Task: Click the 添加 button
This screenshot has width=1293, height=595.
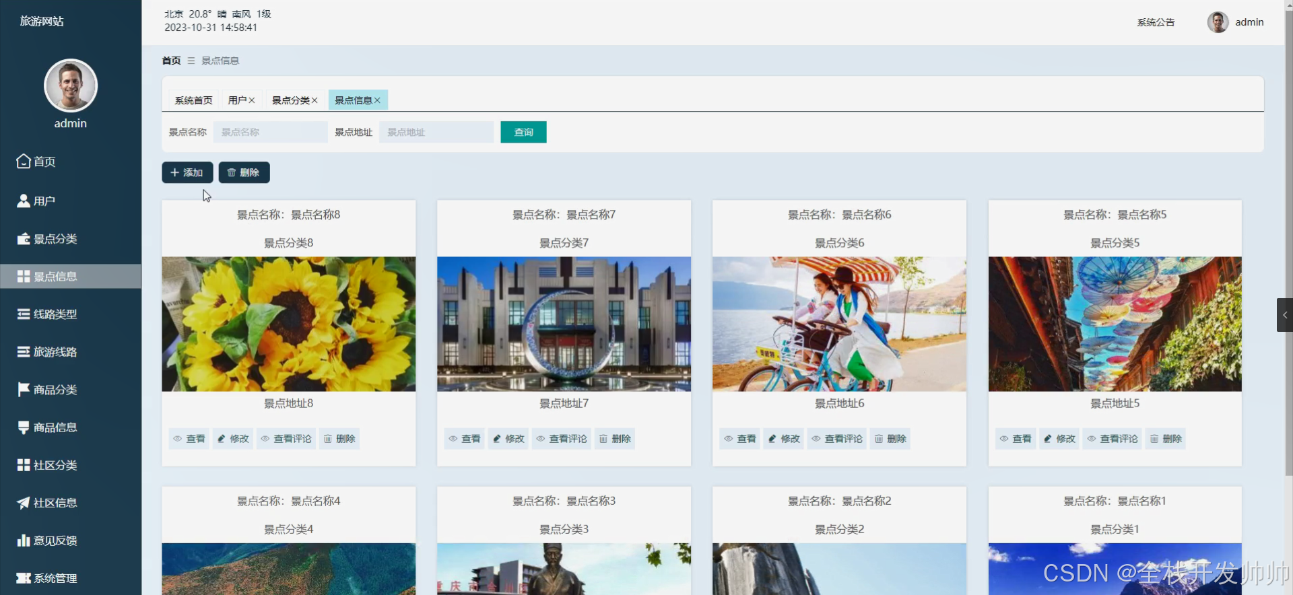Action: coord(187,172)
